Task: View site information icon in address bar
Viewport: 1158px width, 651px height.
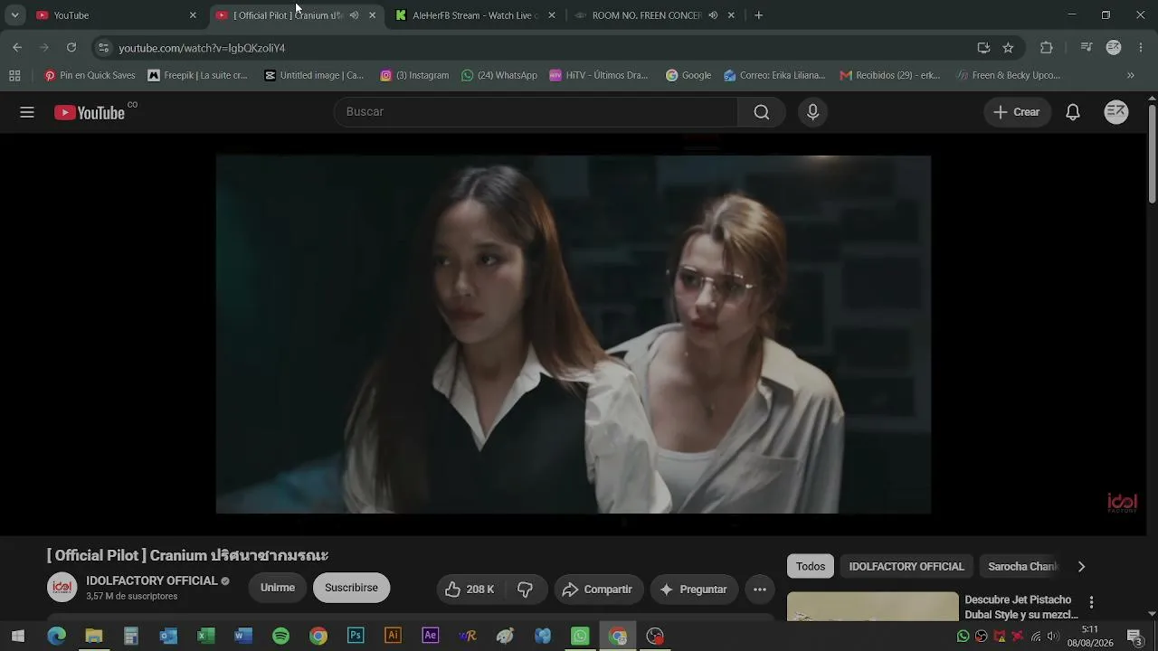Action: [103, 48]
